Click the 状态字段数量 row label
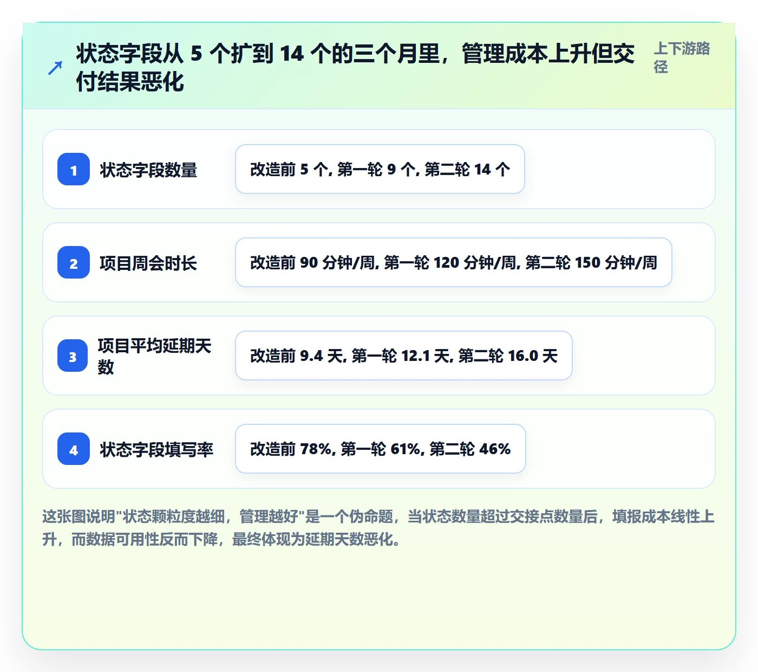The height and width of the screenshot is (672, 758). point(148,170)
